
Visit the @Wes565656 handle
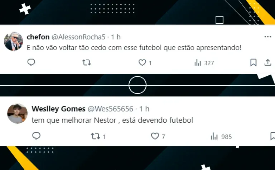110,109
